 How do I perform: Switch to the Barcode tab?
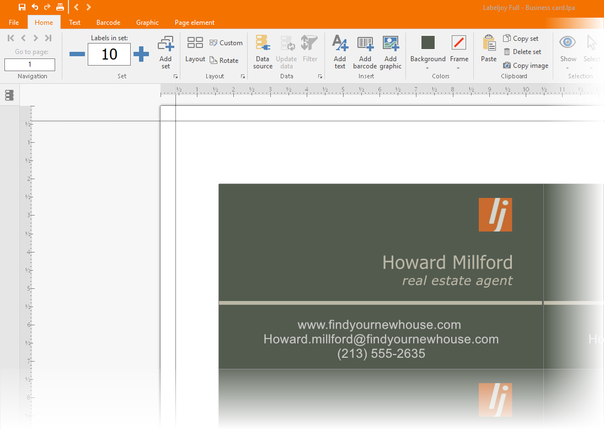[x=108, y=23]
